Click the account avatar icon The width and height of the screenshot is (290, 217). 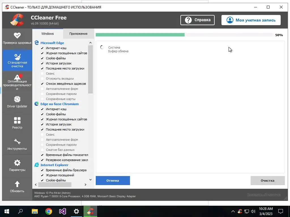pyautogui.click(x=230, y=20)
